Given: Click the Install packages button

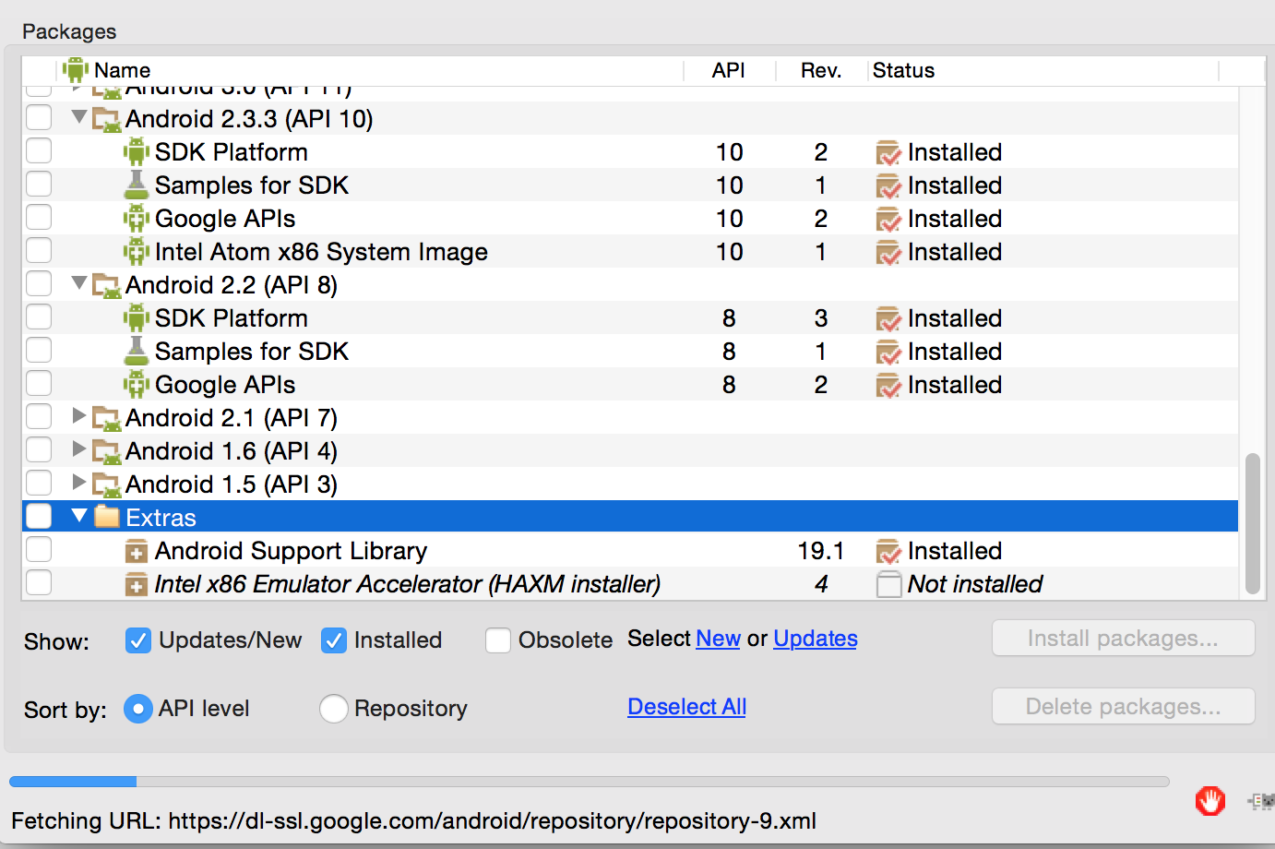Looking at the screenshot, I should click(1124, 639).
